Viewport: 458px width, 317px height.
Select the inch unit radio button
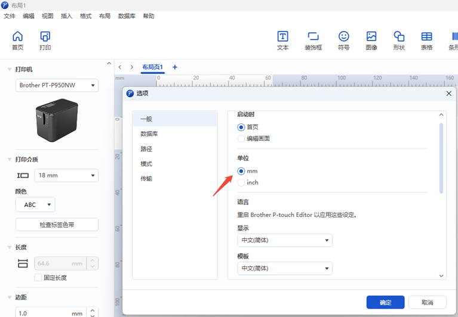coord(241,182)
